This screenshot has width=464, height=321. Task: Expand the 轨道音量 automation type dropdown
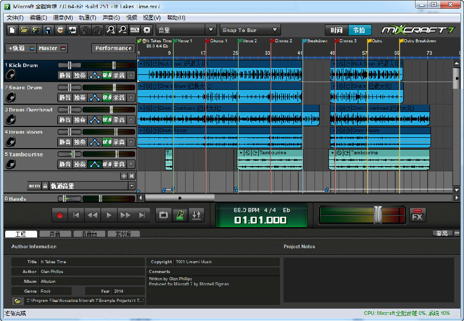click(131, 186)
